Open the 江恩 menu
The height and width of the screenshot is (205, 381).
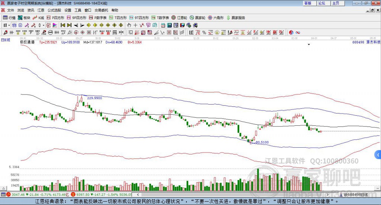[41, 10]
